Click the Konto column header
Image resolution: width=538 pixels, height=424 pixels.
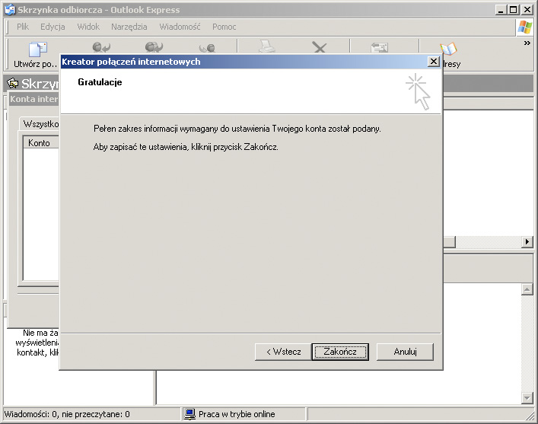click(x=40, y=142)
